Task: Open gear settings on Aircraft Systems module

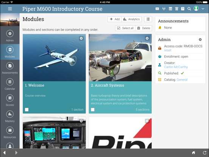Action: point(147,38)
